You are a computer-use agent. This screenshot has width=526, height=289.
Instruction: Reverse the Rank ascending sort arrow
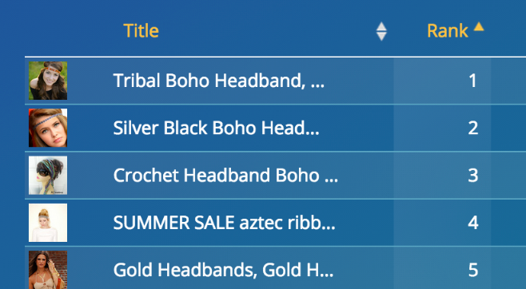479,26
